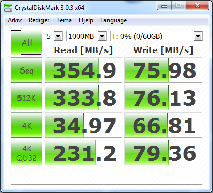
Task: Click the 4K write result 66.81
Action: point(163,125)
